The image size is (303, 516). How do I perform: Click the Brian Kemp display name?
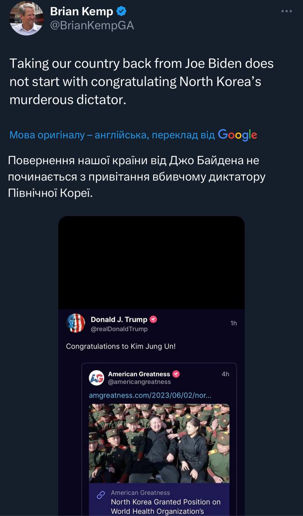[81, 12]
